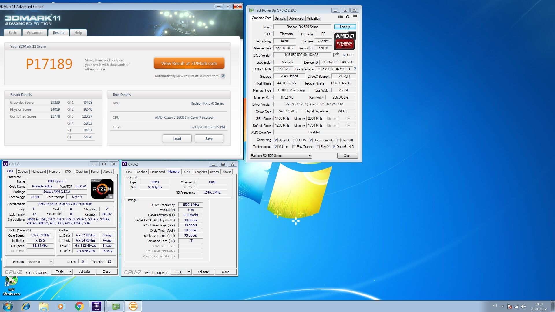Uncheck automatically view results at 3DMark.com
This screenshot has height=312, width=555.
tap(223, 76)
